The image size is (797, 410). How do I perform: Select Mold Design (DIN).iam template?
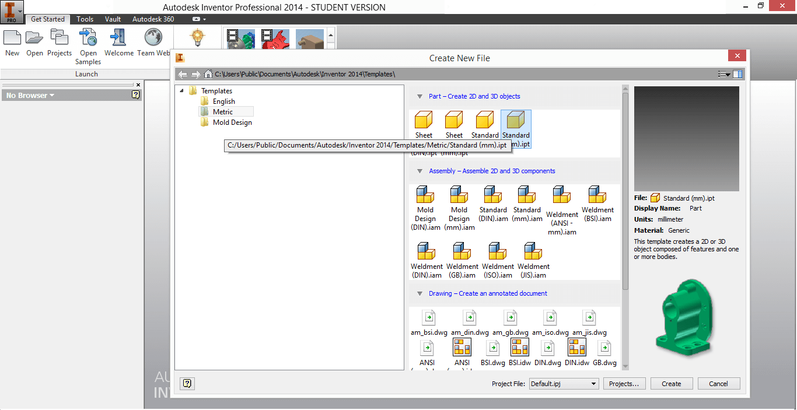[x=425, y=209]
